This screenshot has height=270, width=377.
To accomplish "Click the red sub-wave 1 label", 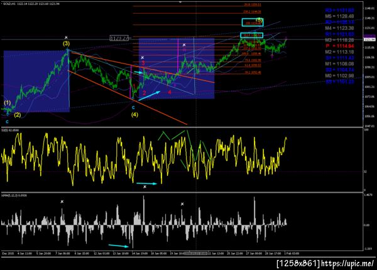I will [x=134, y=86].
